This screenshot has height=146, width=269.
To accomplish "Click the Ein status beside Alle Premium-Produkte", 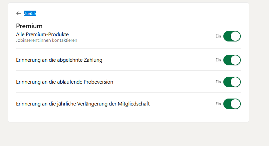I will click(218, 36).
